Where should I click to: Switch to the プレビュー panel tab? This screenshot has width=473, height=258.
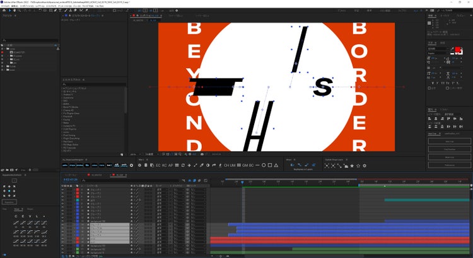click(461, 16)
